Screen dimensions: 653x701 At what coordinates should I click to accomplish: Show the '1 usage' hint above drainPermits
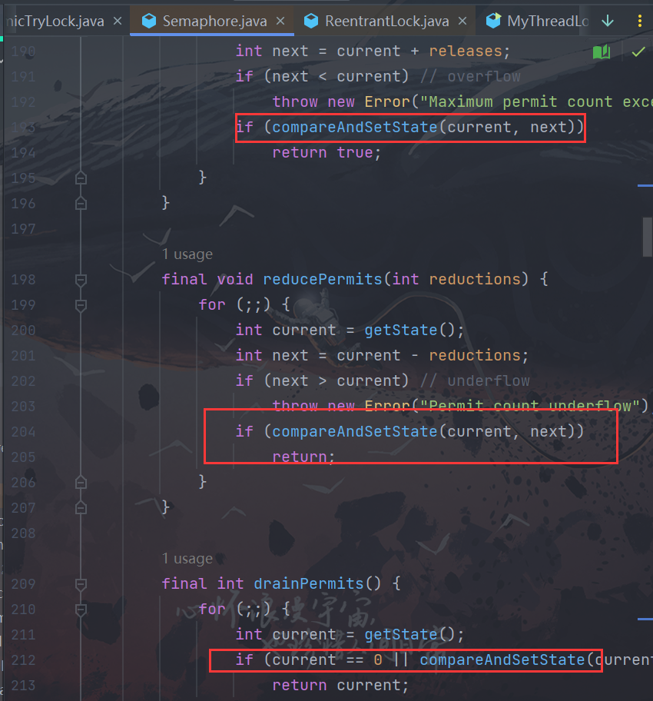click(x=187, y=559)
